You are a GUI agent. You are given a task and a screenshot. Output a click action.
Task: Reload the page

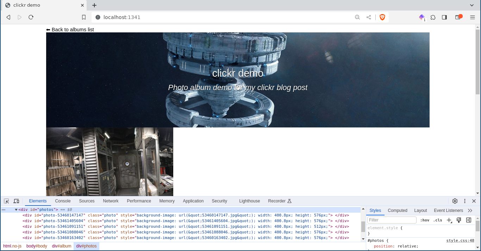31,17
